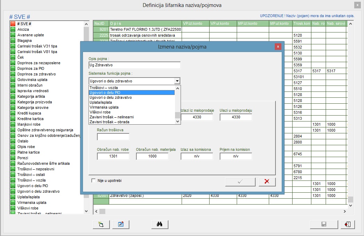Click the binoculars search icon
The image size is (364, 236).
pos(160,224)
